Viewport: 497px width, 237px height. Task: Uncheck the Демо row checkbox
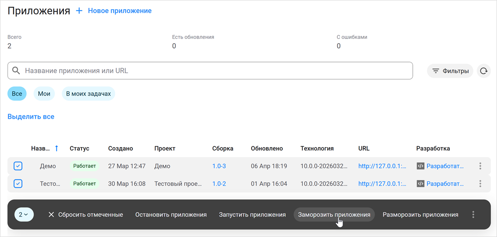coord(18,166)
